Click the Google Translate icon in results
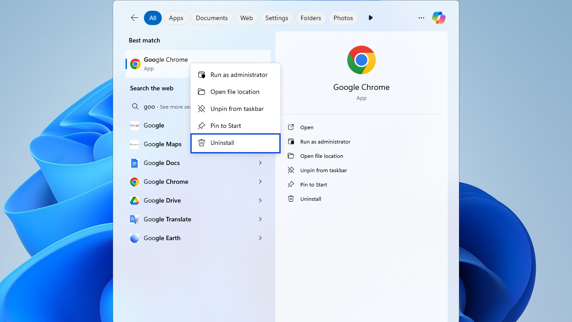Screen dimensions: 572x322 [135, 219]
